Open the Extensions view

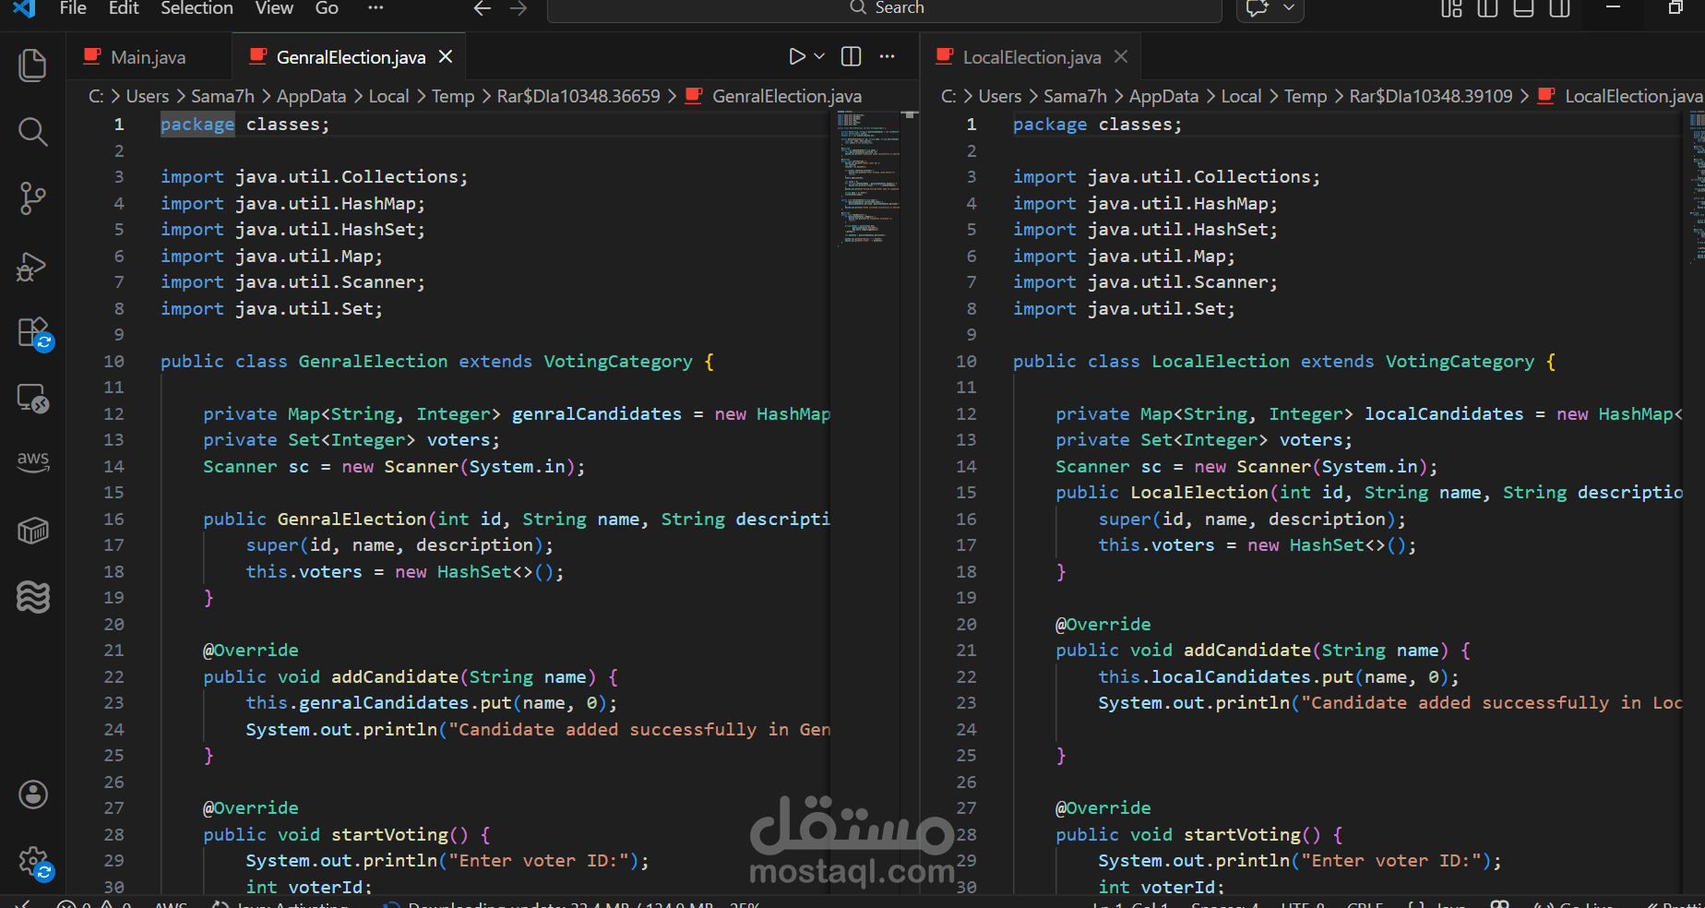pos(35,334)
